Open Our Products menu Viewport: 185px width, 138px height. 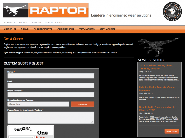[x=43, y=29]
